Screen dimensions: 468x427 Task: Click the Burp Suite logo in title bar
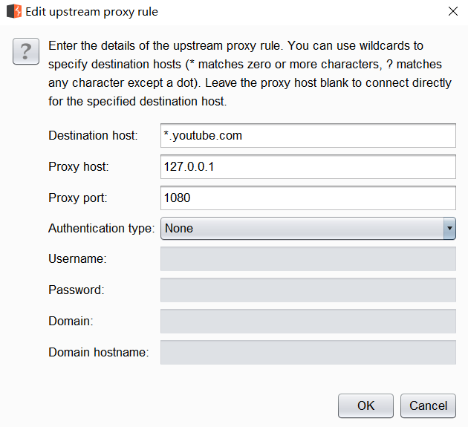click(x=13, y=12)
